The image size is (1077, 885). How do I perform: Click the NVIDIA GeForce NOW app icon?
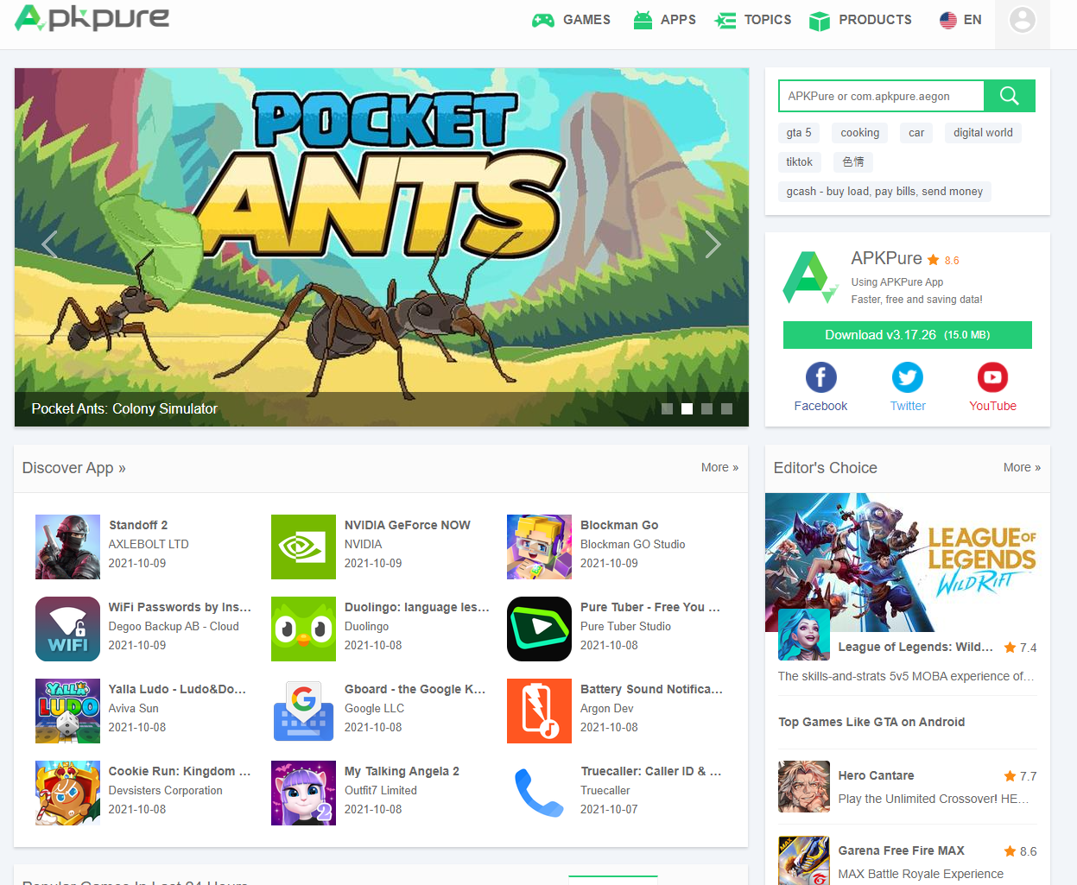303,547
